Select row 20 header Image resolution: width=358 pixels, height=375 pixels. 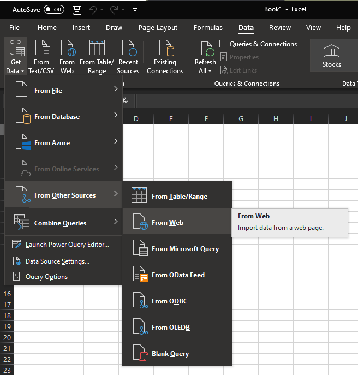click(x=7, y=337)
